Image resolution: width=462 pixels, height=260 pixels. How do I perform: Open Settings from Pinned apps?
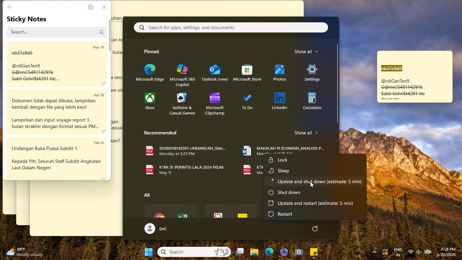click(312, 73)
